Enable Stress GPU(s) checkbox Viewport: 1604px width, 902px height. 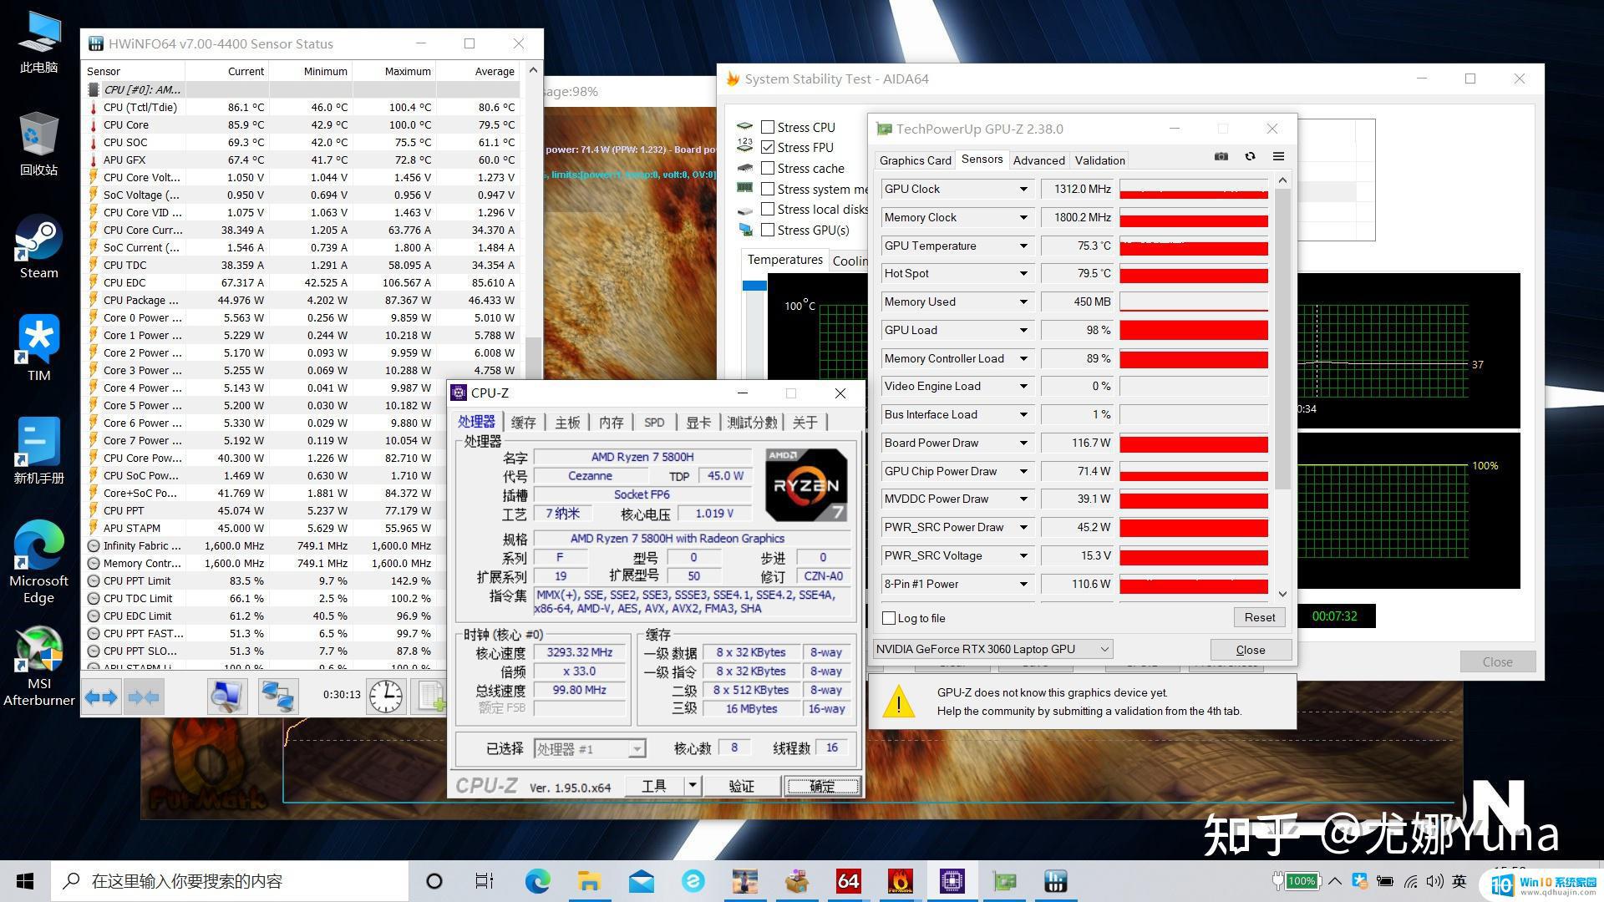click(x=767, y=230)
